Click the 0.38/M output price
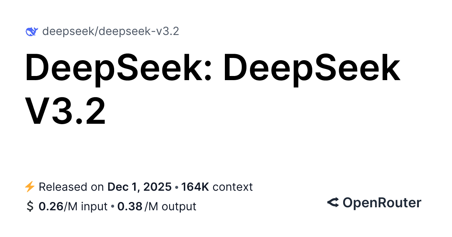The width and height of the screenshot is (452, 237). click(157, 207)
